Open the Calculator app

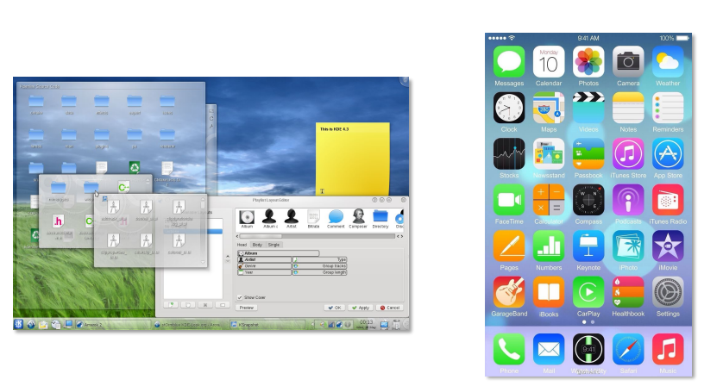[x=549, y=199]
